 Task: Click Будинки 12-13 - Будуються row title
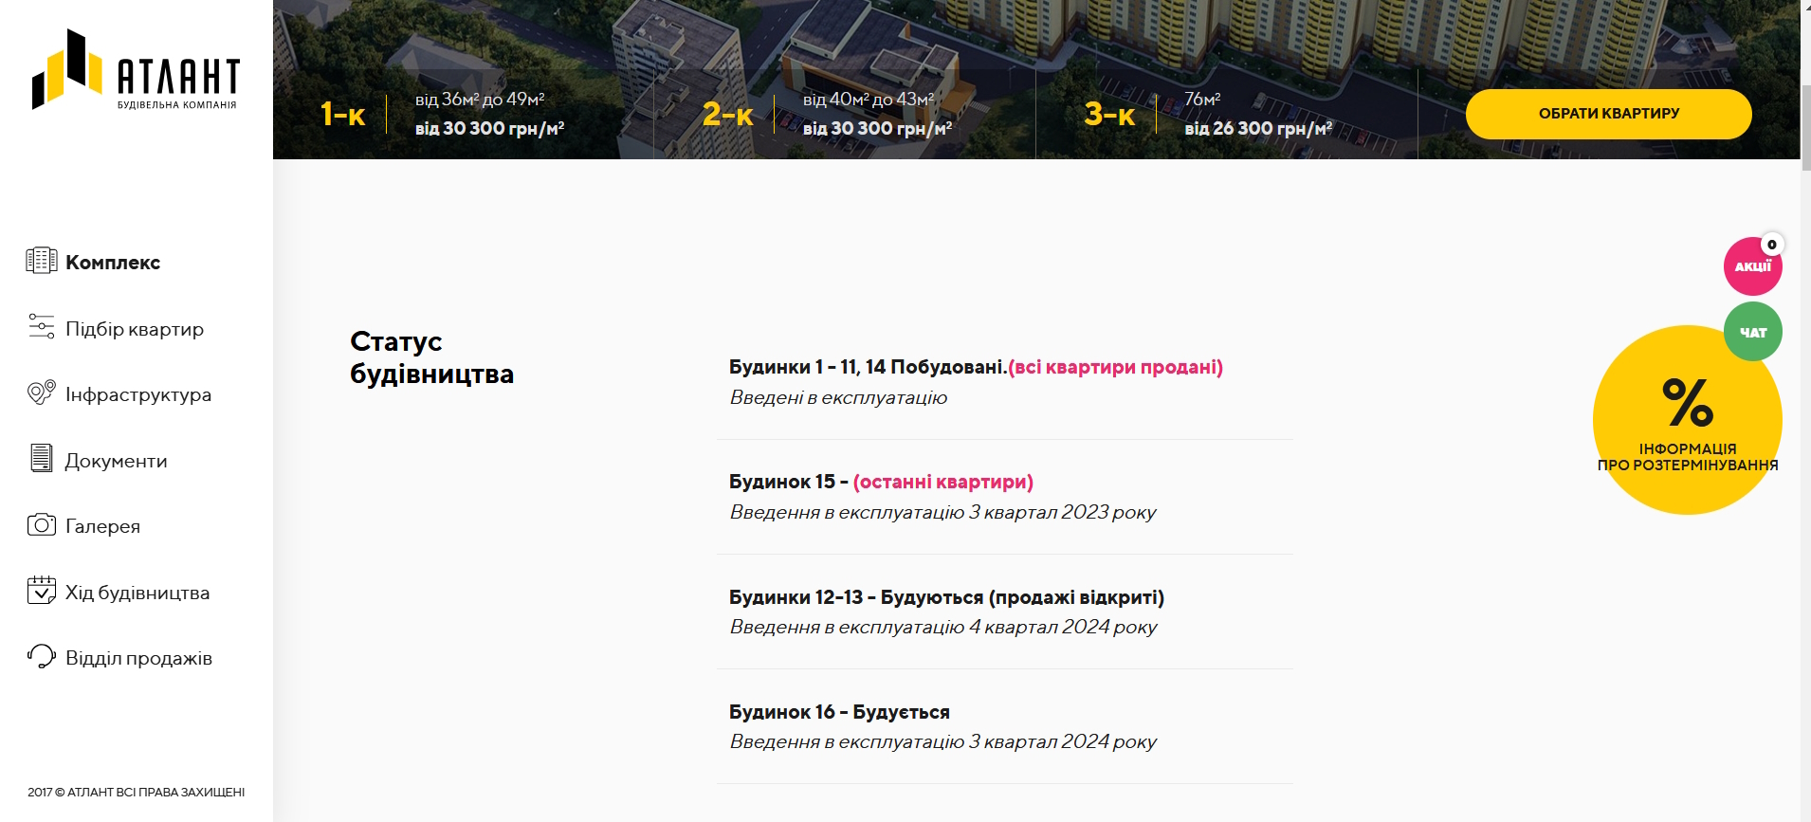click(x=946, y=597)
